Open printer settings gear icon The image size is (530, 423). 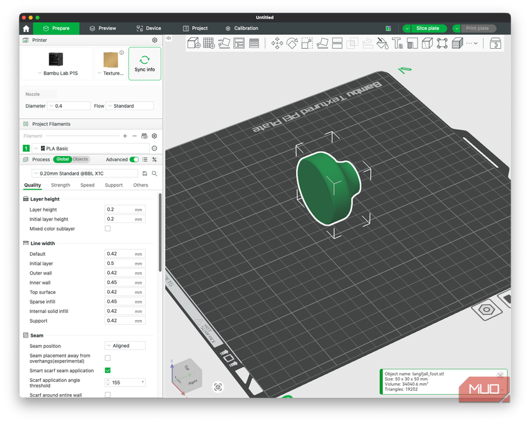click(x=155, y=40)
